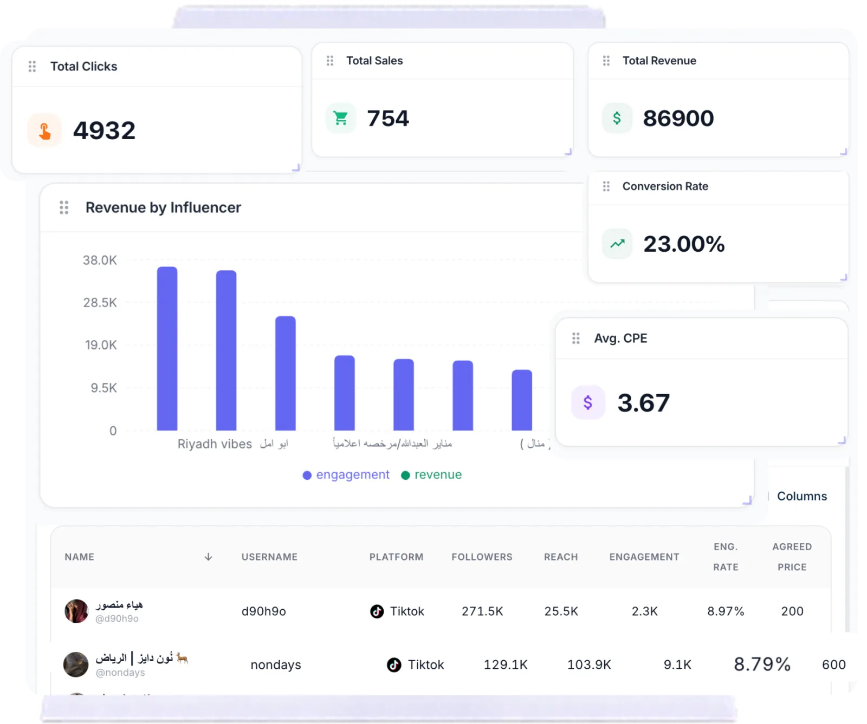Click the TikTok icon in nondays row
867x724 pixels.
coord(394,665)
